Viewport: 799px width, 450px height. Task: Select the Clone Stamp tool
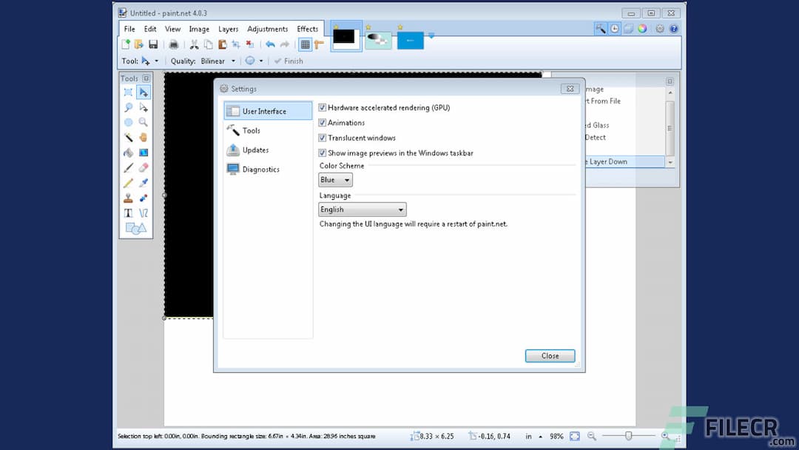point(127,198)
